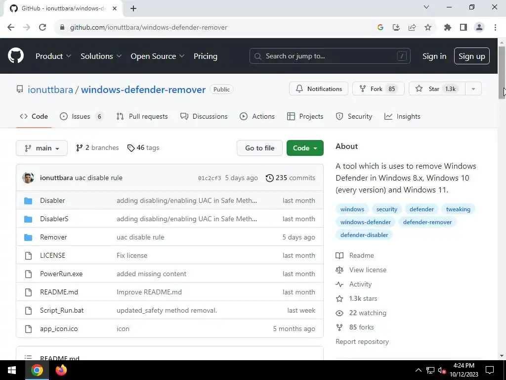Expand the Solutions menu
506x380 pixels.
[101, 56]
